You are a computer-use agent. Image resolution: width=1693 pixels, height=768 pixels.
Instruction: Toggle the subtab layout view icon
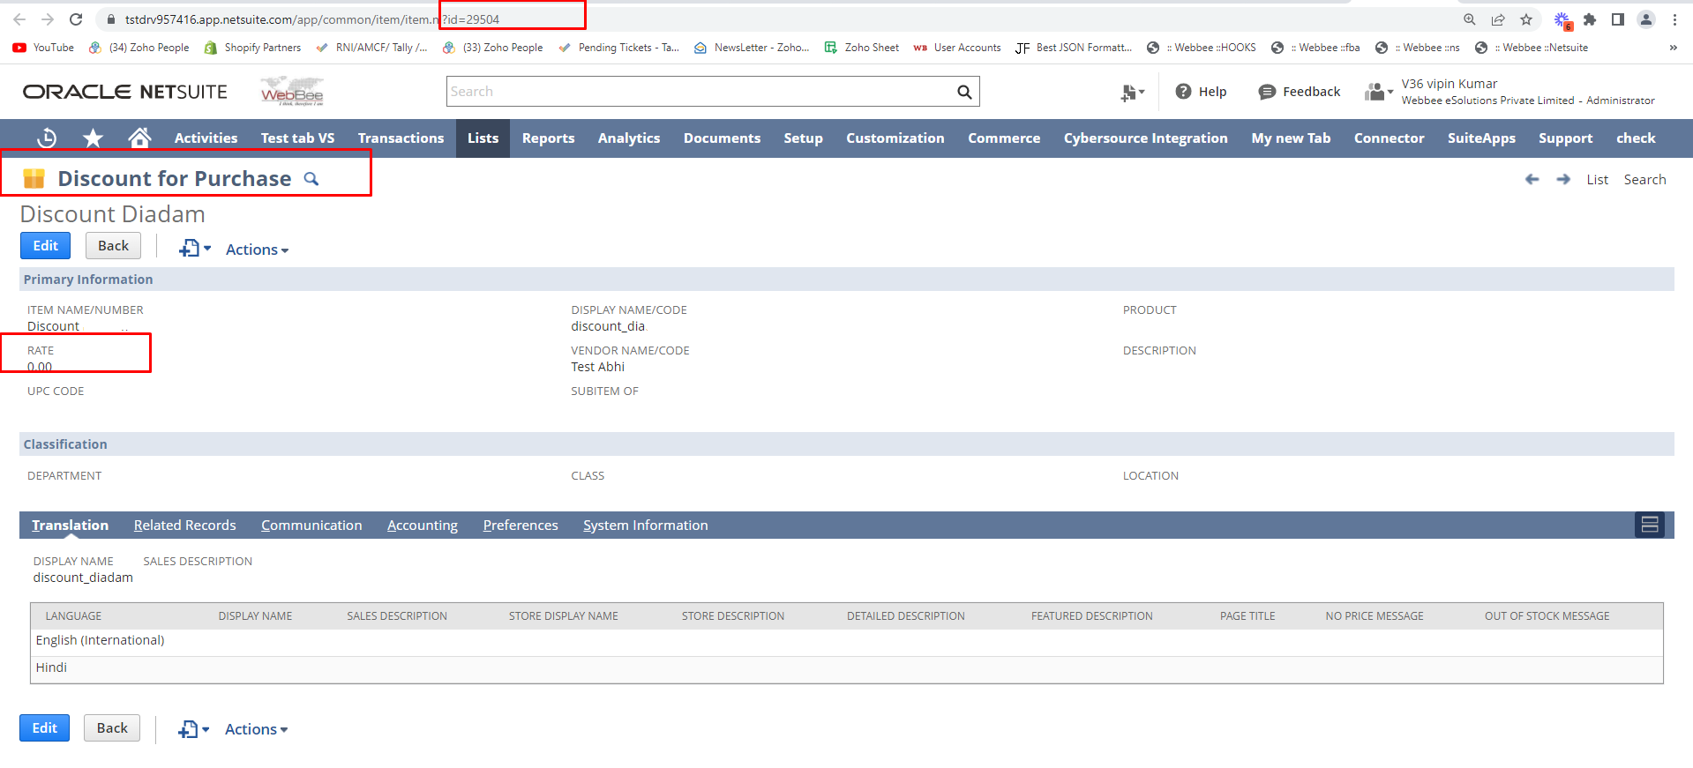pos(1649,526)
